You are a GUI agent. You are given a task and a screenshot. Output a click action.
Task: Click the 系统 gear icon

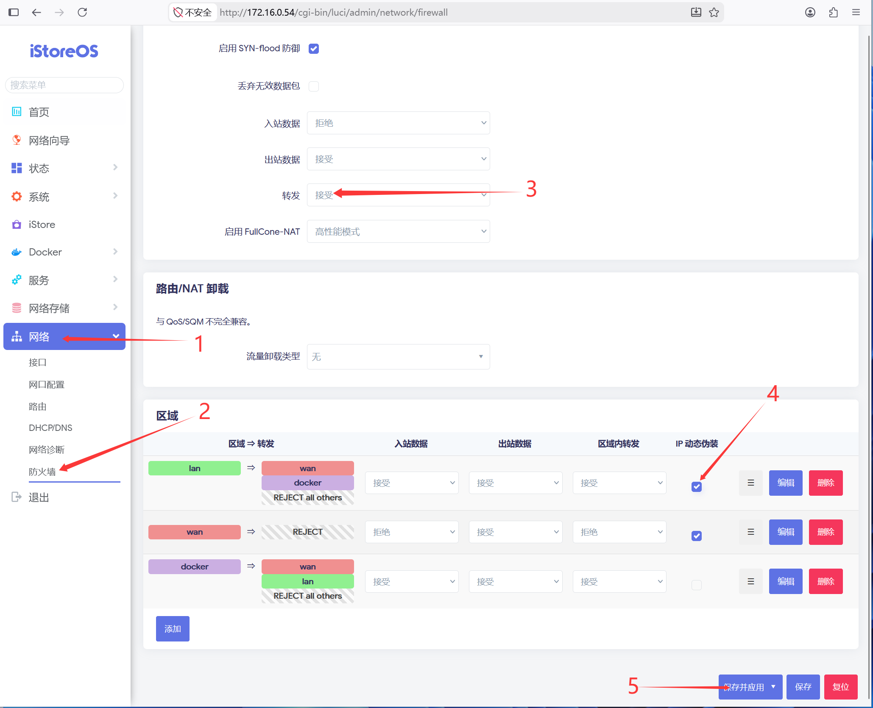(17, 196)
